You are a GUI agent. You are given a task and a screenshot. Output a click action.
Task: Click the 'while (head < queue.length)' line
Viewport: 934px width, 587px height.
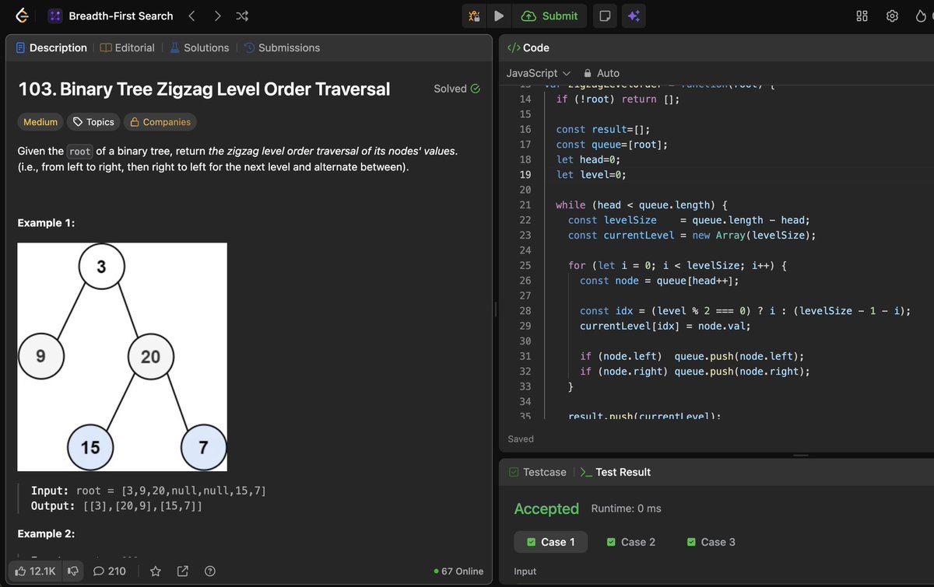coord(641,204)
